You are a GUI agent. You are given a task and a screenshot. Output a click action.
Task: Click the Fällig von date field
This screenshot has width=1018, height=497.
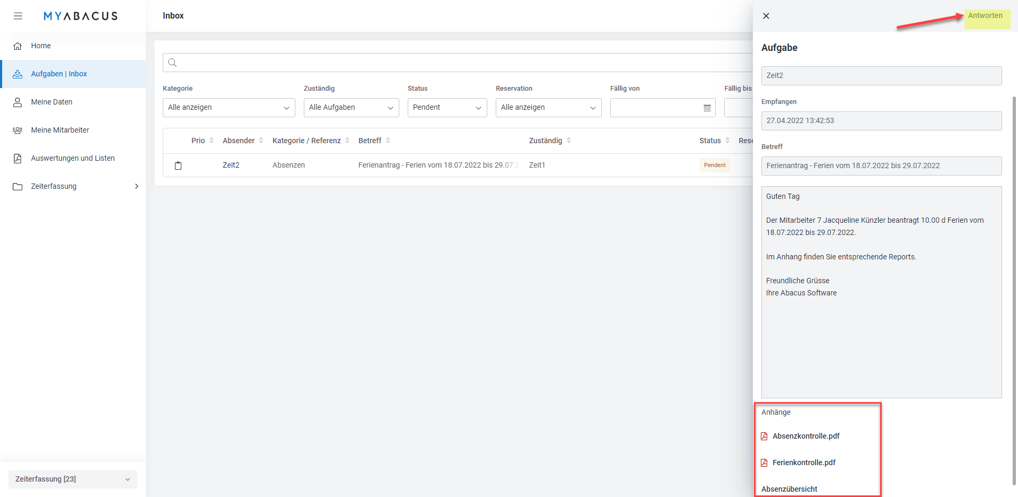click(x=663, y=108)
